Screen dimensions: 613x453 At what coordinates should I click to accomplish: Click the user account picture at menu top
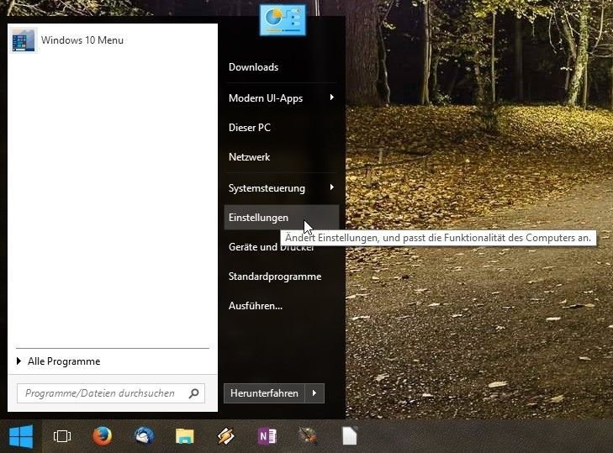click(x=283, y=19)
